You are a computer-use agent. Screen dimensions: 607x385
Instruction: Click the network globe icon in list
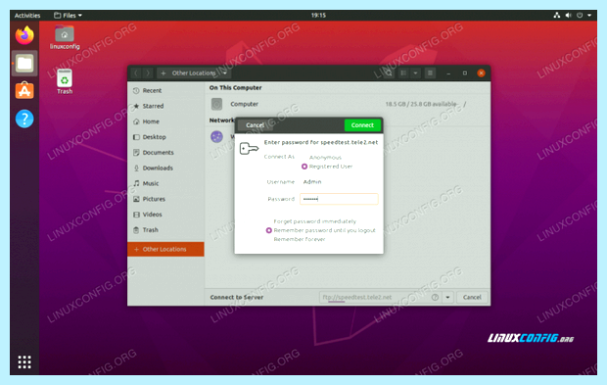[x=216, y=136]
